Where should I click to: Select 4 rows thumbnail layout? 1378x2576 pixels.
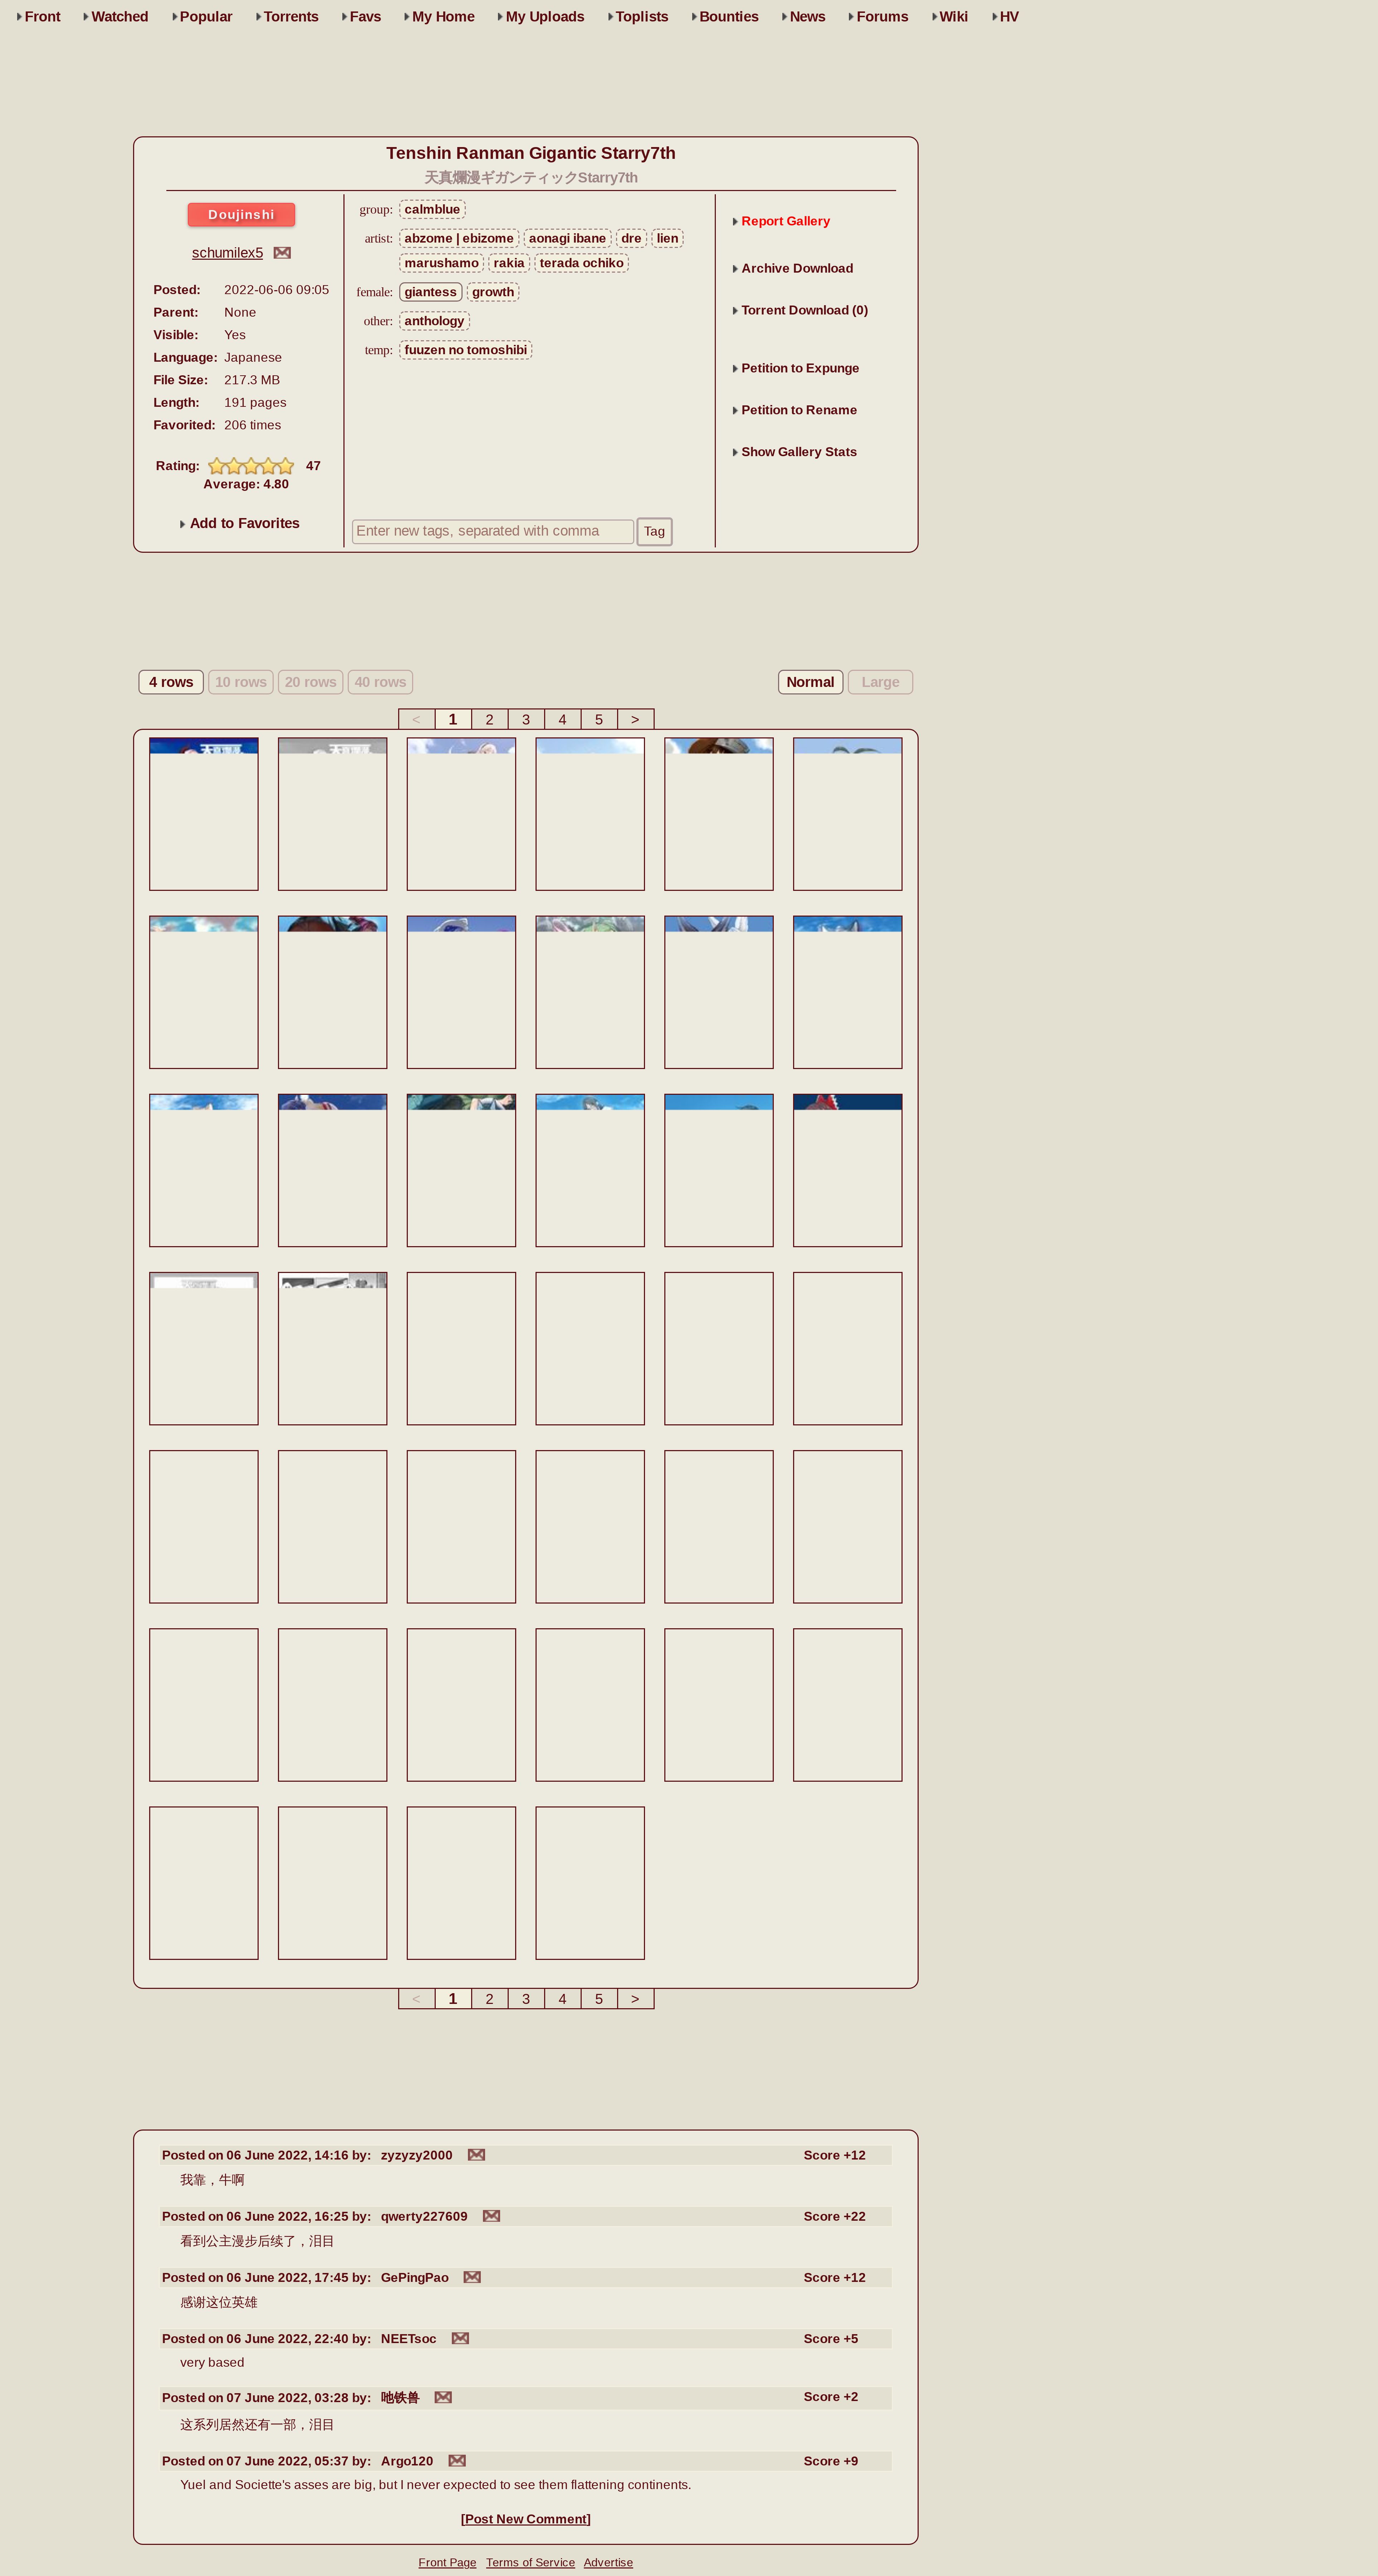pyautogui.click(x=171, y=682)
